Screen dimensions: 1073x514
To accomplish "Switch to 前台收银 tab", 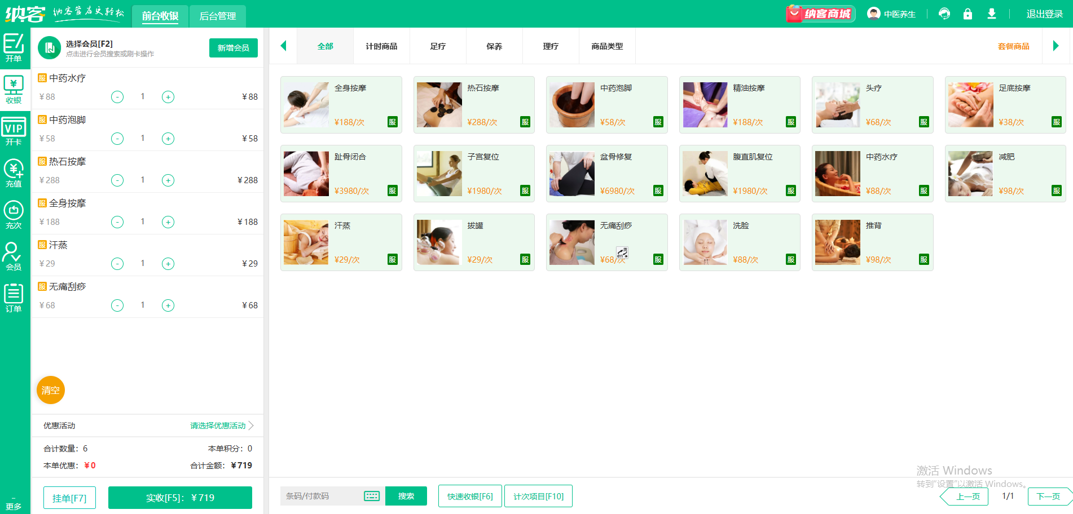I will coord(160,16).
